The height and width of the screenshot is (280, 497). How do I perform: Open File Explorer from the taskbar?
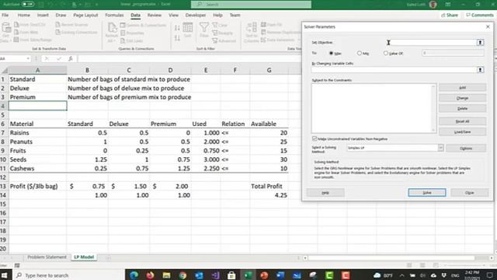(166, 275)
